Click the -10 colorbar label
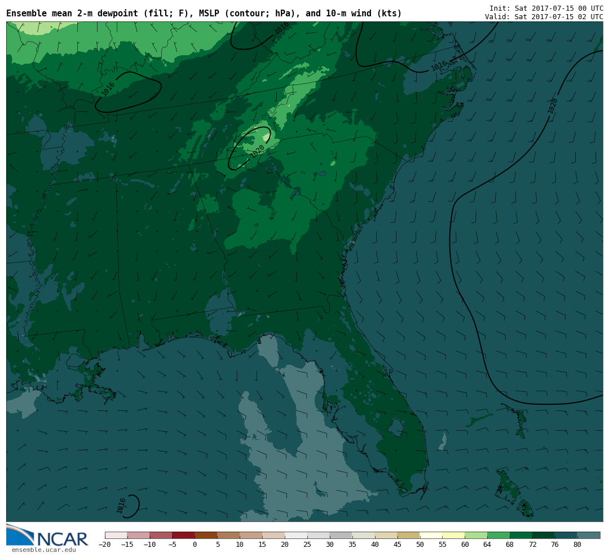The width and height of the screenshot is (609, 557). pos(149,545)
